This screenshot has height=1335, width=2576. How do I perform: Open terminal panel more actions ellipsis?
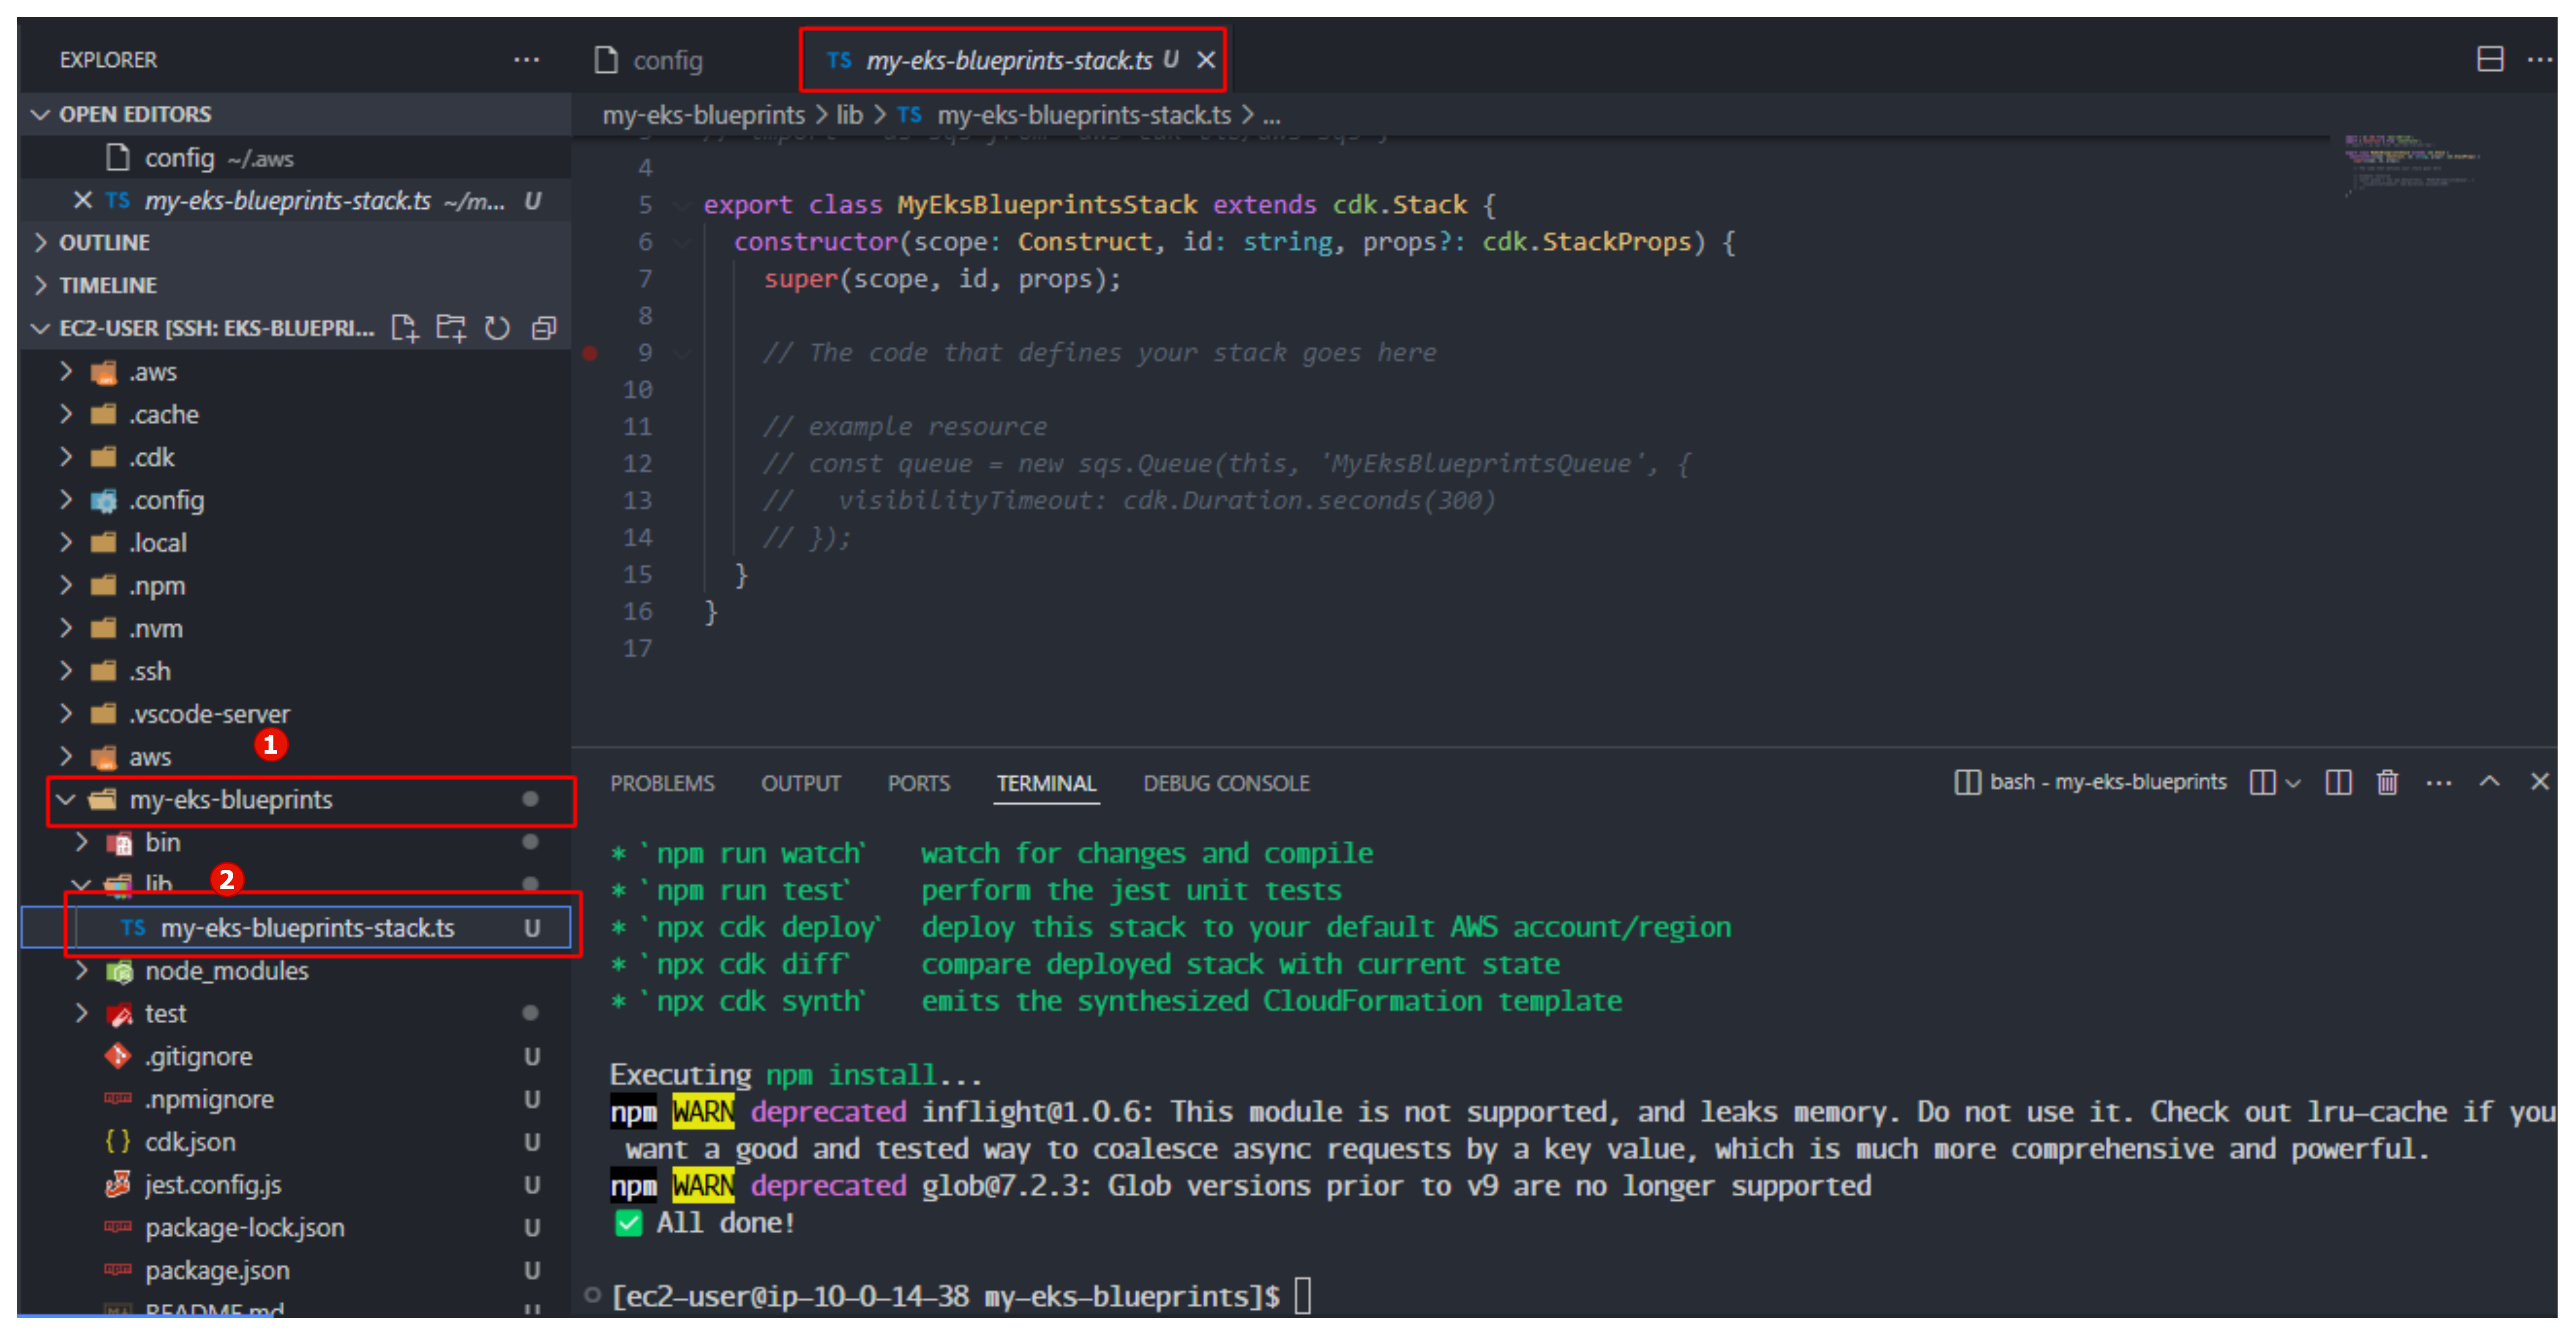[x=2438, y=783]
